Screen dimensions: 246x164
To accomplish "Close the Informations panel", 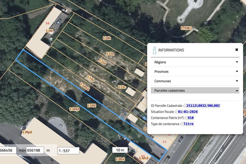I will point(236,50).
